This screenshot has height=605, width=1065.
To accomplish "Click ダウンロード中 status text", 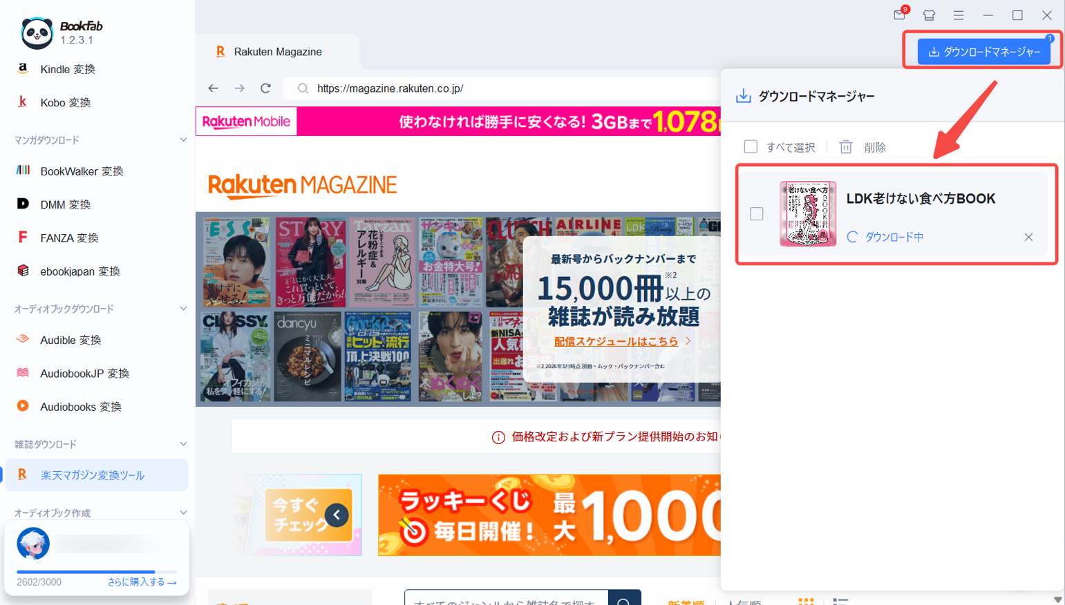I will click(894, 237).
